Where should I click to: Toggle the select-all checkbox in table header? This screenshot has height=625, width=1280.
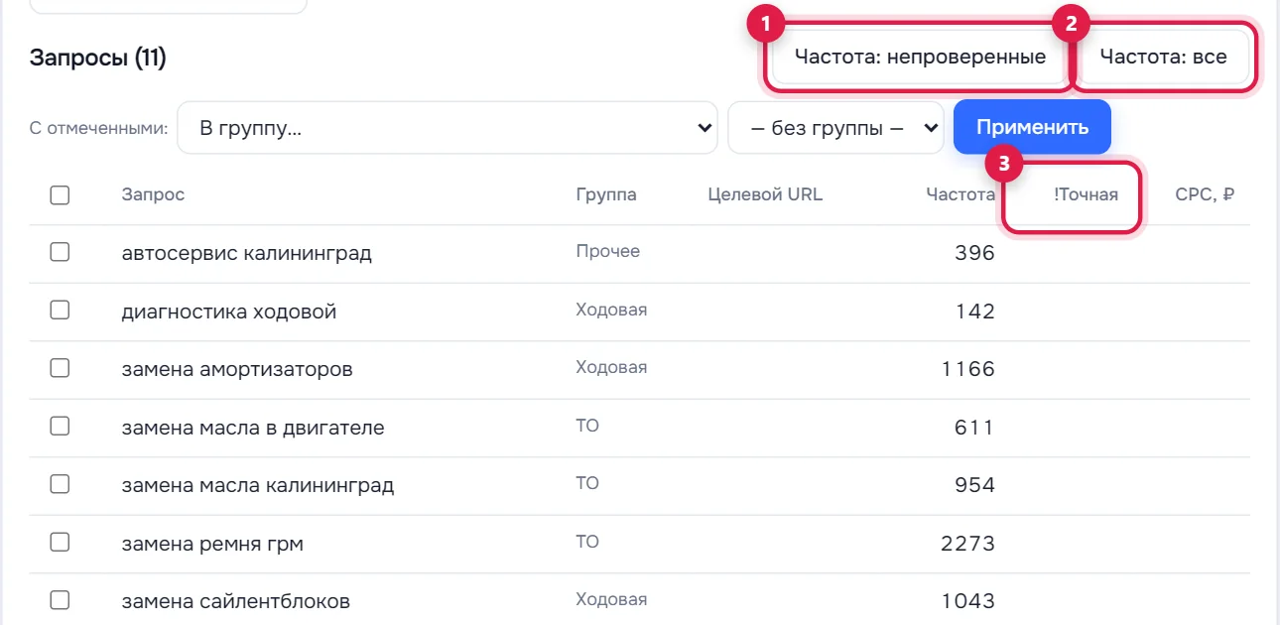point(60,194)
